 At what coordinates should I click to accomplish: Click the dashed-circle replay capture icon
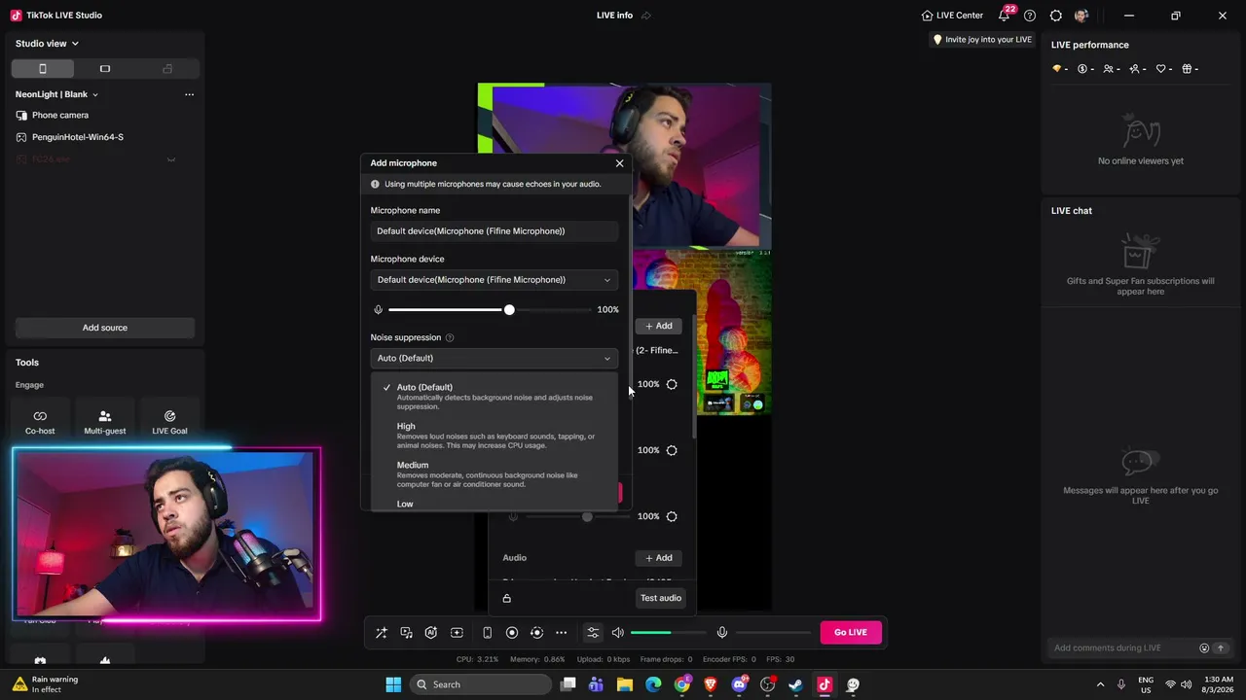[x=536, y=633]
